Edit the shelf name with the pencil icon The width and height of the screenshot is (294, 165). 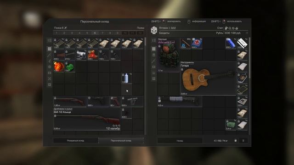coord(65,28)
